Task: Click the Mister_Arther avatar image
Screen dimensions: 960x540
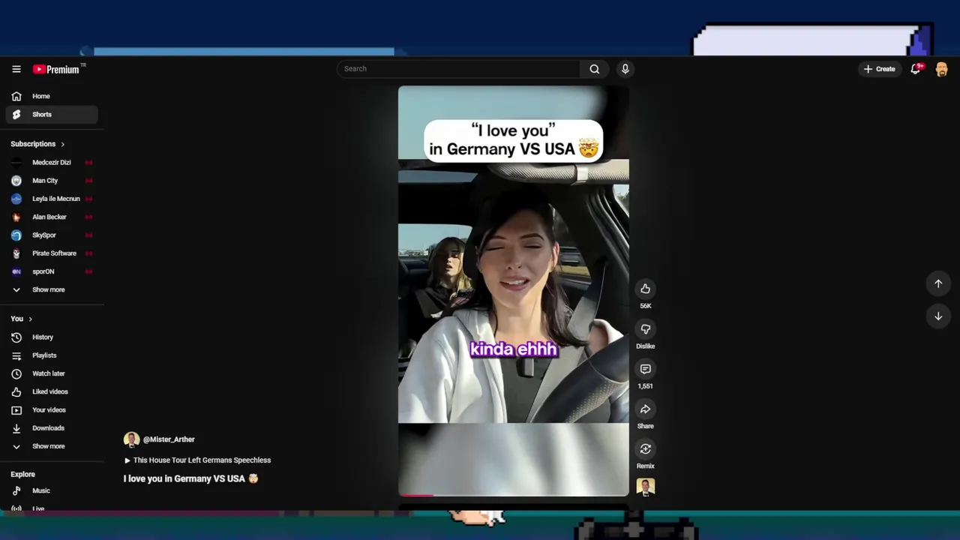Action: coord(131,439)
